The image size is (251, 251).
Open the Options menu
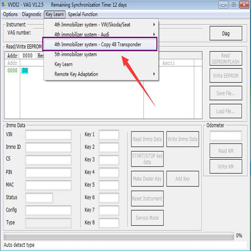[x=10, y=15]
